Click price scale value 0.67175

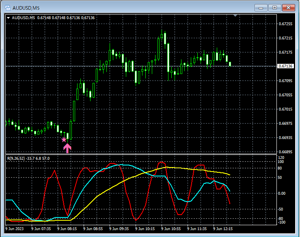285,52
